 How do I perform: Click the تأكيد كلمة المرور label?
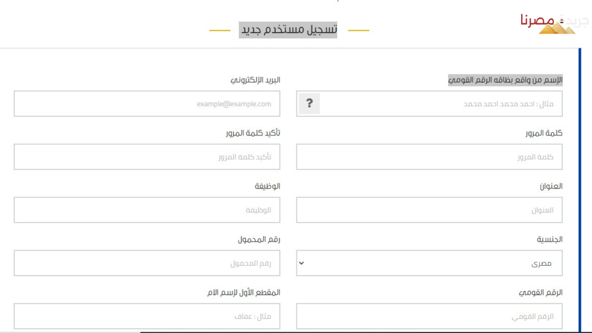[x=253, y=133]
